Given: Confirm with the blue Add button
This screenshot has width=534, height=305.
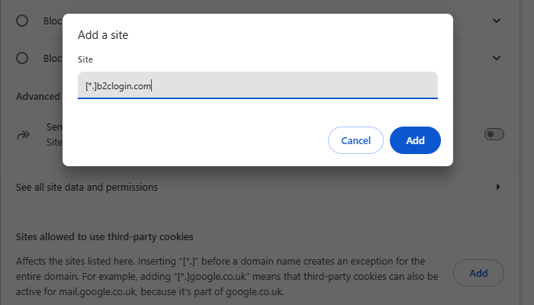Looking at the screenshot, I should pyautogui.click(x=415, y=140).
